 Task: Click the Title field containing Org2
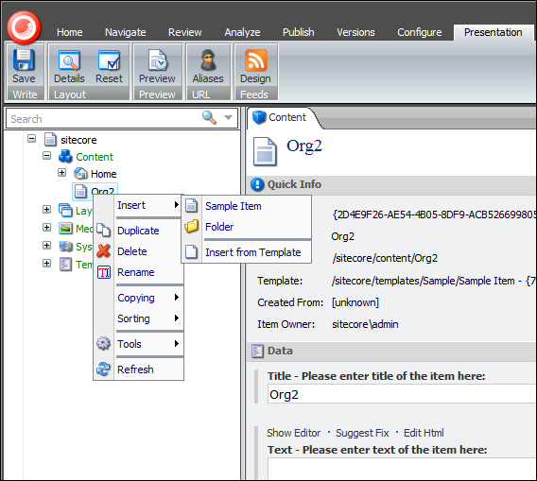[x=402, y=394]
